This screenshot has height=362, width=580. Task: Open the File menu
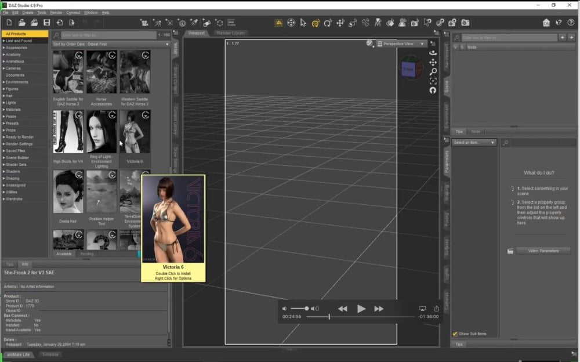coord(6,13)
